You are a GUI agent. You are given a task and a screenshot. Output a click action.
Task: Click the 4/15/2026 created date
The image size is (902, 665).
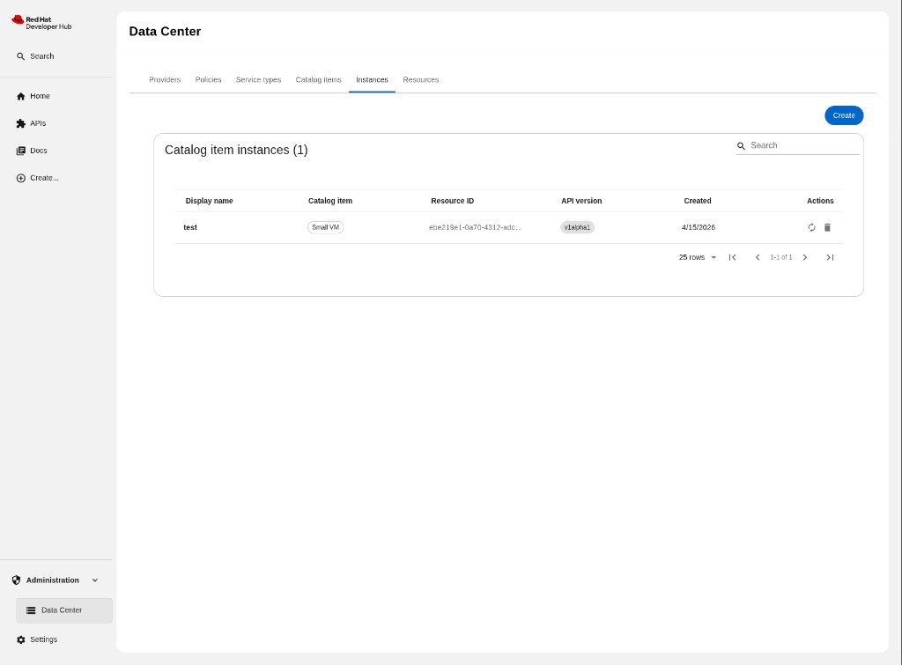[699, 228]
